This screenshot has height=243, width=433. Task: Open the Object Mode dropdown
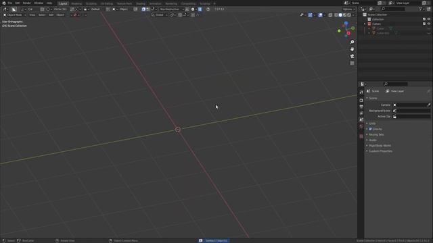(x=14, y=15)
